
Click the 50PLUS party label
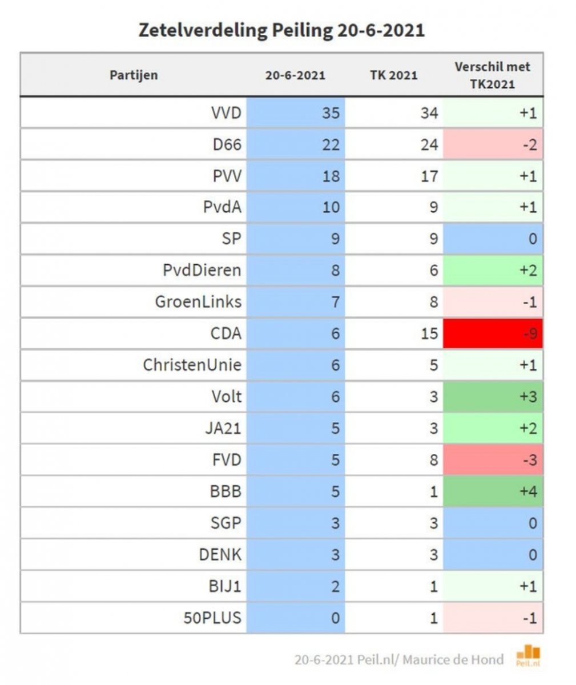coord(212,618)
